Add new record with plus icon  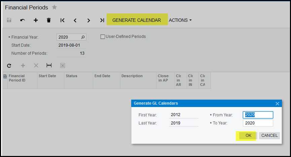[36, 20]
